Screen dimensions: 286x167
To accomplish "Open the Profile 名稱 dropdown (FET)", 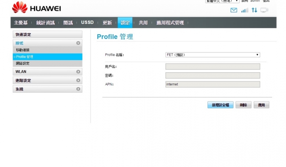I will [213, 55].
